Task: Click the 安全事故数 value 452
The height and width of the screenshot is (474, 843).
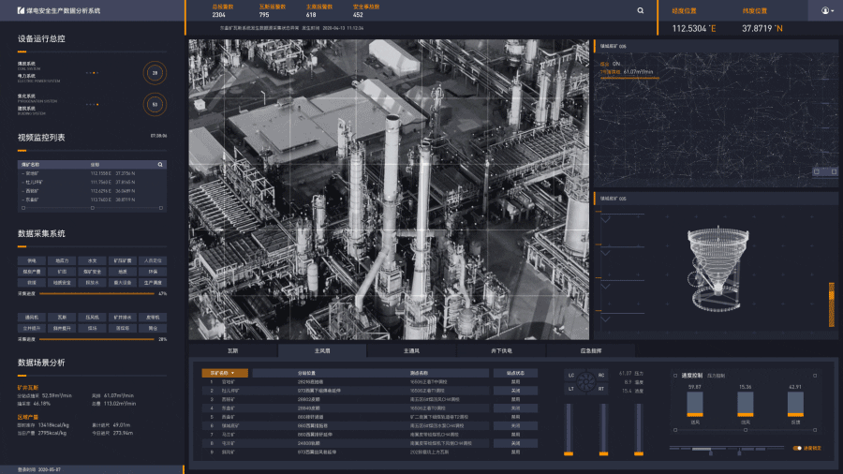Action: 358,15
